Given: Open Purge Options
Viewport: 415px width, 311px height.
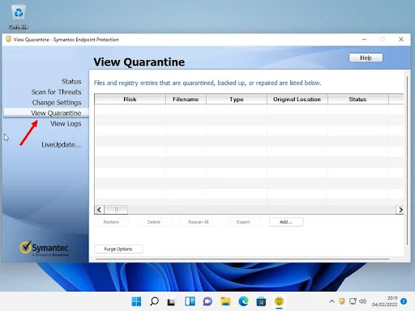Looking at the screenshot, I should [118, 249].
